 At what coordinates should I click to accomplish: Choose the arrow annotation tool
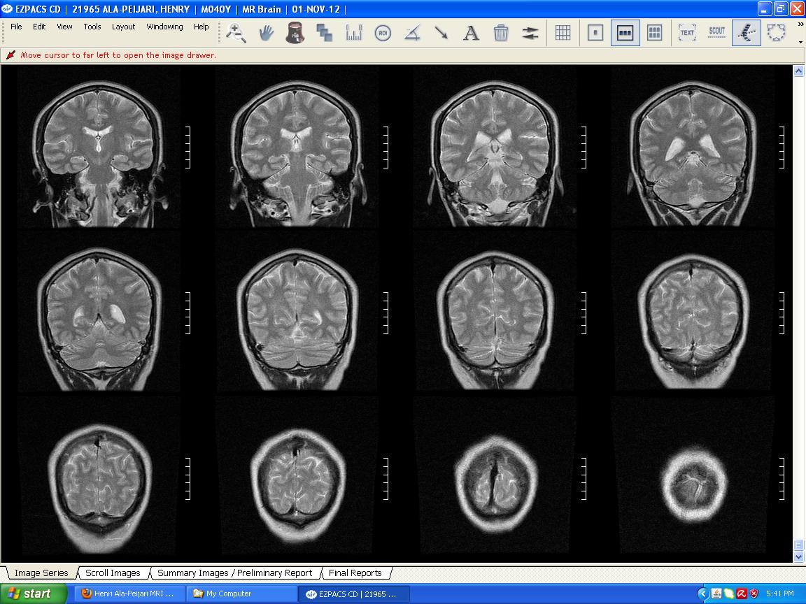(441, 33)
